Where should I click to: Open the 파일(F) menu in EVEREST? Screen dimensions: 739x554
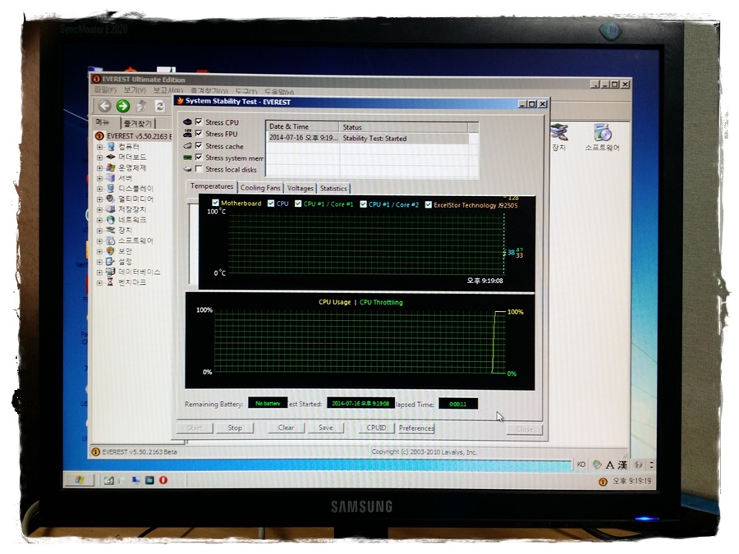click(x=106, y=89)
